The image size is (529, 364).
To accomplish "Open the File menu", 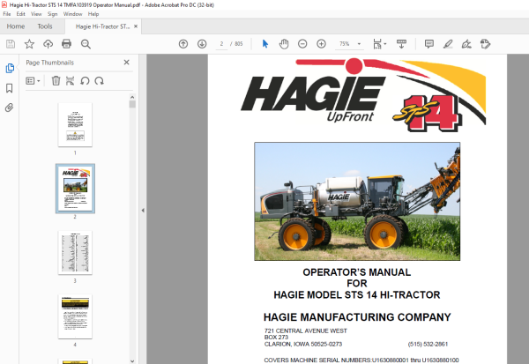I will click(x=7, y=14).
